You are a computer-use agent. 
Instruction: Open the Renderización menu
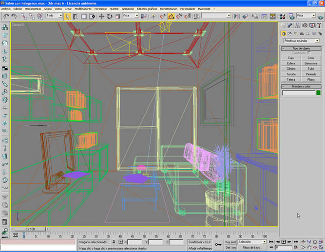point(169,9)
